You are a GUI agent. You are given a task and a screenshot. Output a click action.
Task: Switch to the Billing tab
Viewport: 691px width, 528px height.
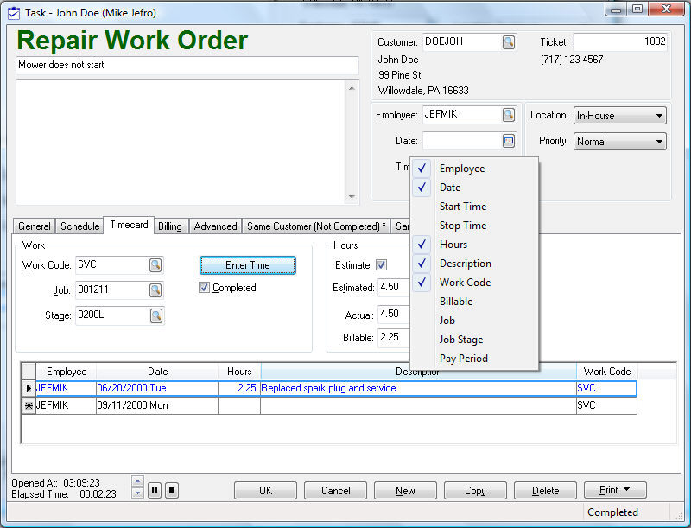pos(170,226)
